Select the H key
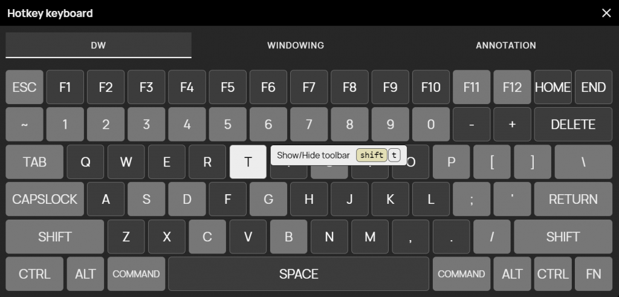The height and width of the screenshot is (297, 619). tap(309, 199)
